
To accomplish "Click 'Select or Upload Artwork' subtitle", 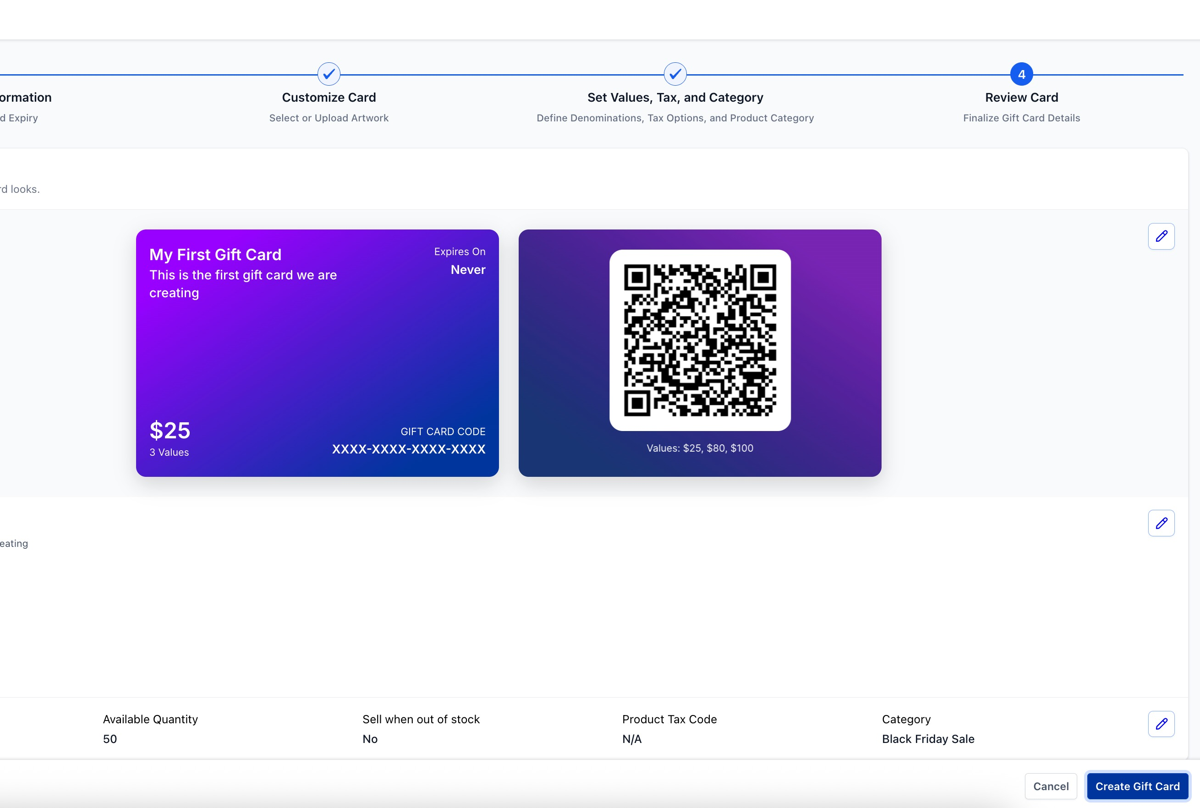I will (329, 118).
